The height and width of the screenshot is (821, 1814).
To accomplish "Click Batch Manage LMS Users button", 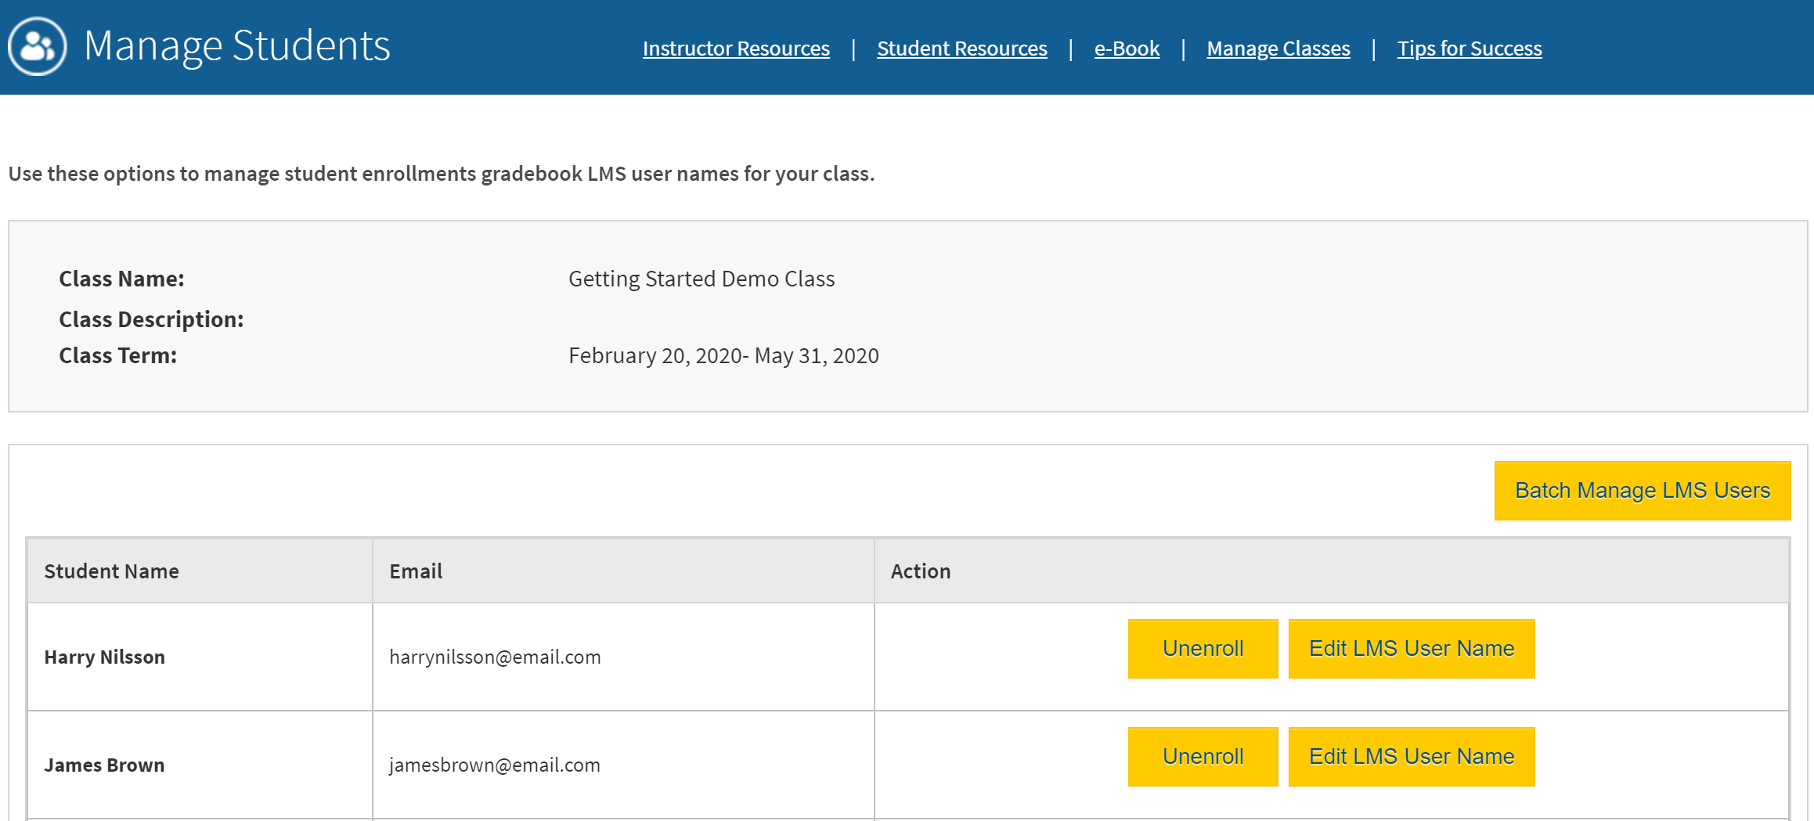I will [x=1642, y=491].
